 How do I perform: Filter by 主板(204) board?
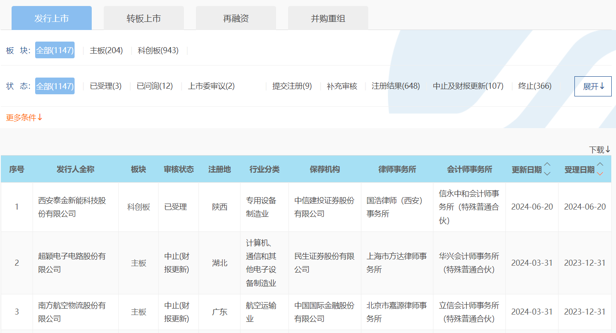tap(106, 50)
